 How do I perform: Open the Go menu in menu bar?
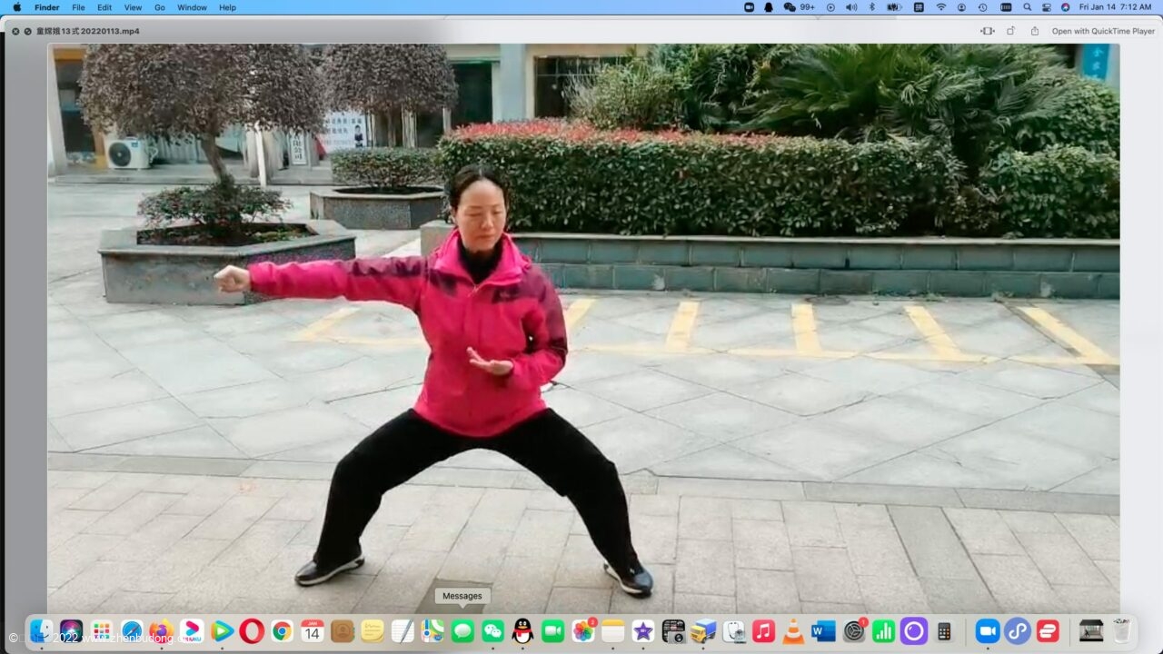(x=159, y=7)
